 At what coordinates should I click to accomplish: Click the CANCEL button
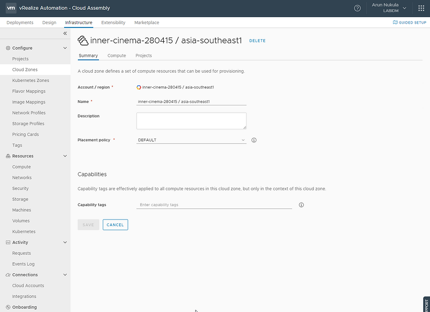(x=115, y=225)
